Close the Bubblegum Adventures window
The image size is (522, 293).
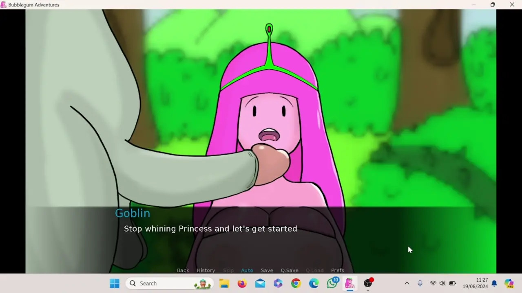point(512,4)
